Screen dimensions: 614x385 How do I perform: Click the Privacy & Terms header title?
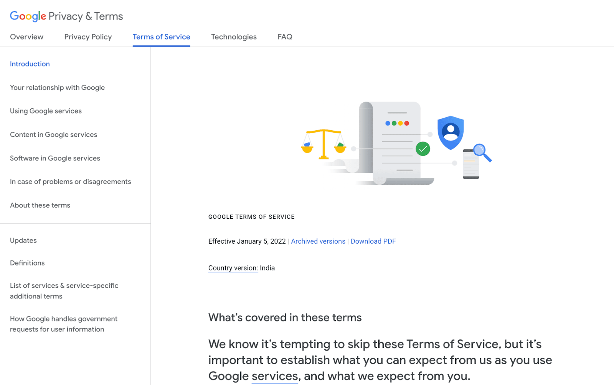point(86,16)
